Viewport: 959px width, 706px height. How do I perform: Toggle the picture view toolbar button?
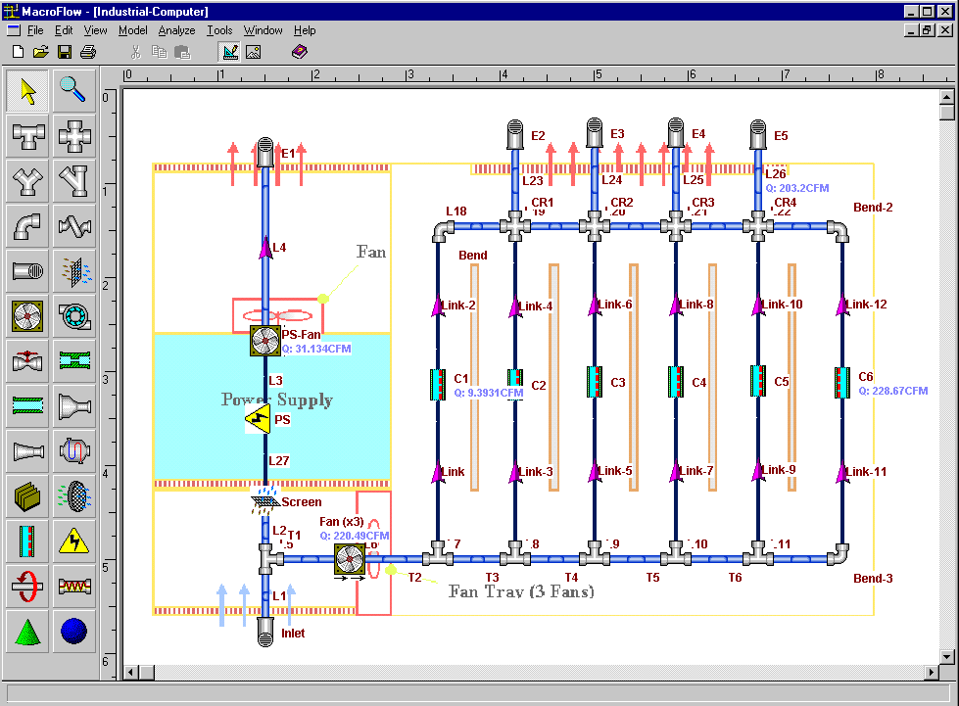[253, 52]
